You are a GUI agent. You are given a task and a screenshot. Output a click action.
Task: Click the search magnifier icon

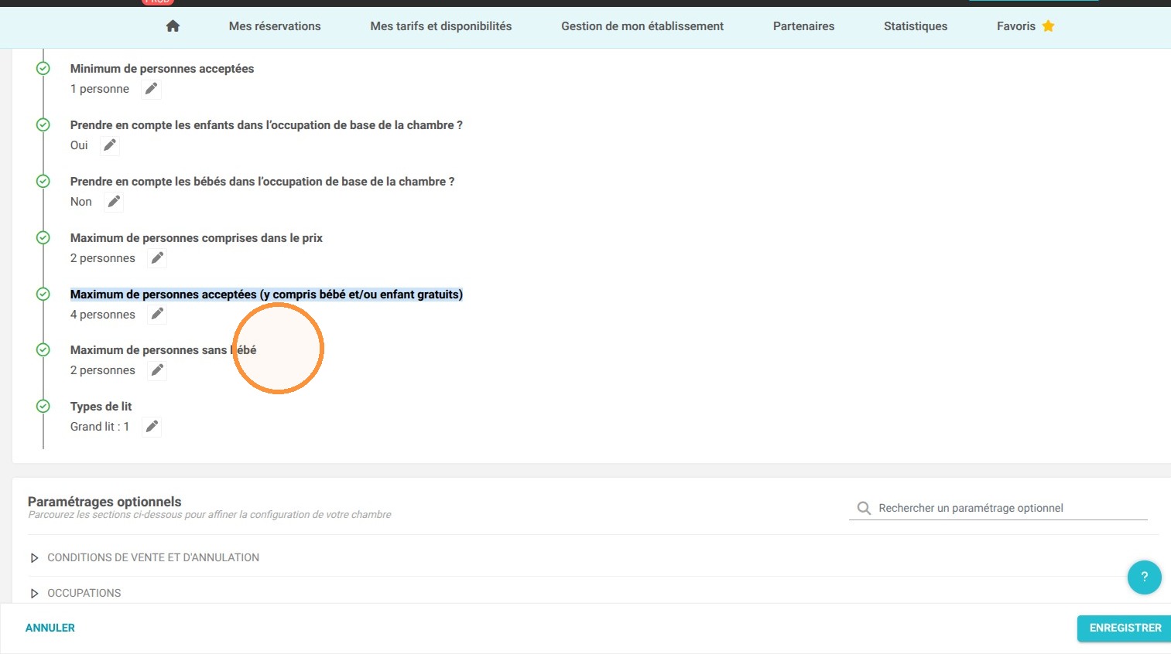pos(864,508)
